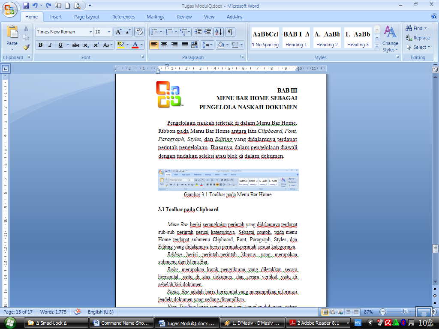The width and height of the screenshot is (439, 329).
Task: Click the tab selector at ruler corner
Action: (x=5, y=69)
